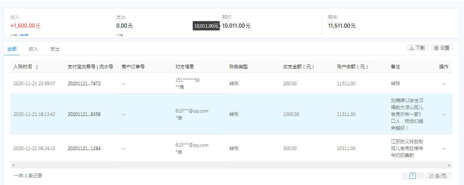This screenshot has height=185, width=464.
Task: Click the 入账时间 column header
Action: pyautogui.click(x=23, y=67)
